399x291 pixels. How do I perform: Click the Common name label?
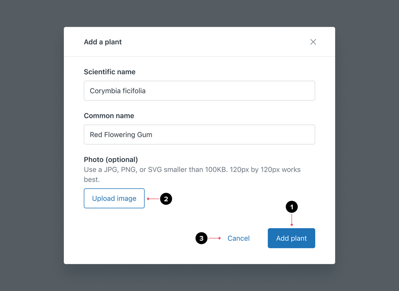pyautogui.click(x=109, y=116)
